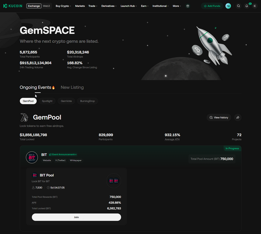Click the Add Funds button
261x234 pixels.
(x=212, y=6)
